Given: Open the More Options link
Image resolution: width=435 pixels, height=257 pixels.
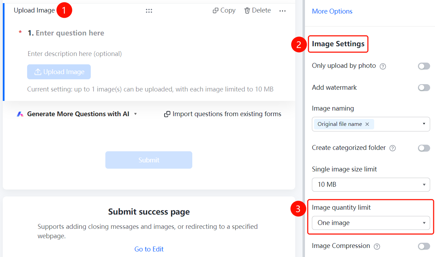Looking at the screenshot, I should pyautogui.click(x=332, y=11).
